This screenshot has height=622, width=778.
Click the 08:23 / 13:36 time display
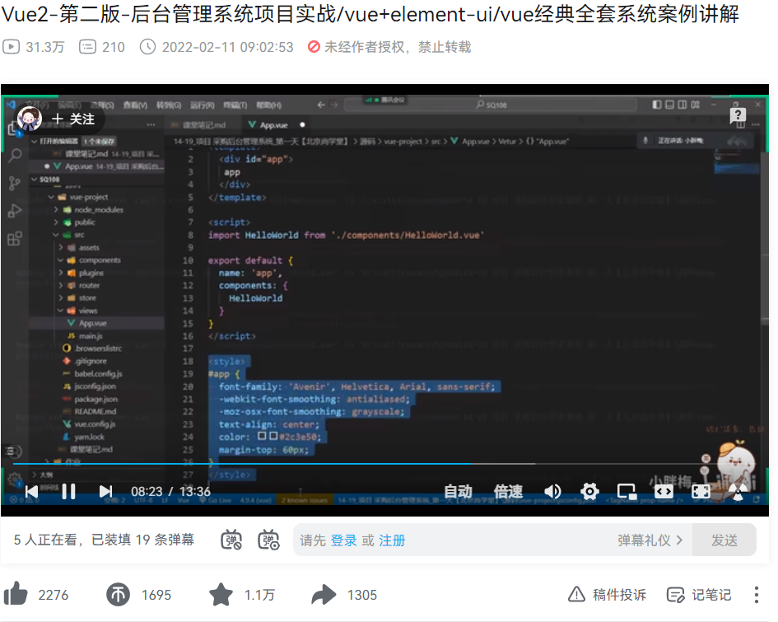(170, 492)
